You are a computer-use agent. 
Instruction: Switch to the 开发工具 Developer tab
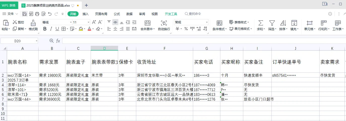coord(171,14)
